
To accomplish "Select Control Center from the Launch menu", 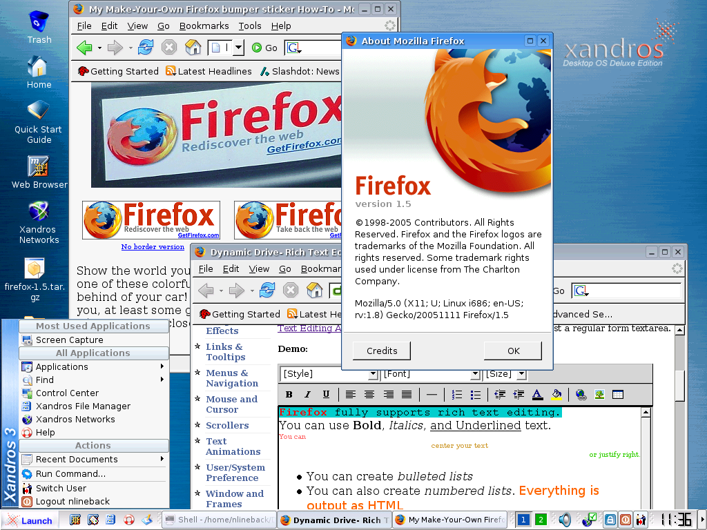I will 67,393.
